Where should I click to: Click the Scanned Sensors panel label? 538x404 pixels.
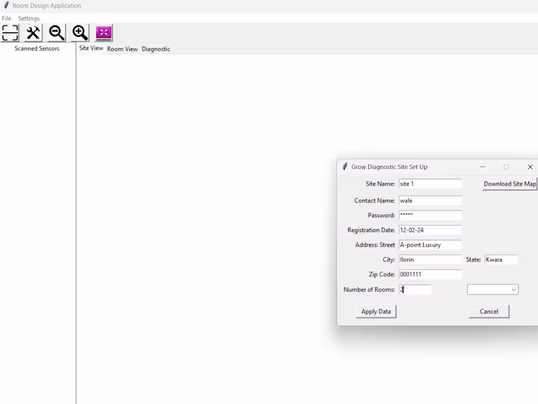(x=37, y=48)
